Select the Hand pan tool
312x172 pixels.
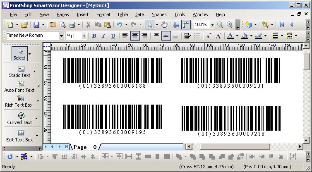pos(164,25)
